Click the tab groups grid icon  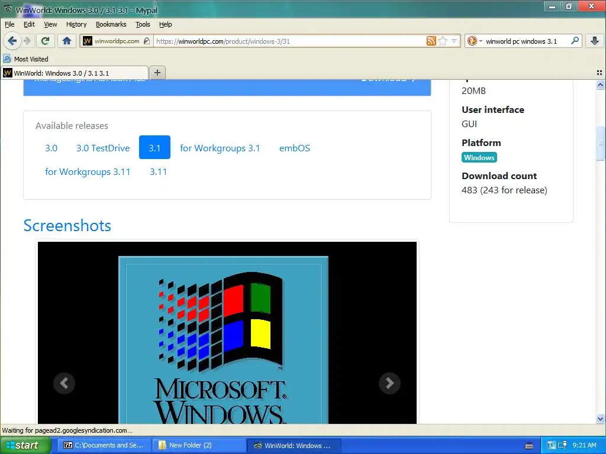click(599, 73)
